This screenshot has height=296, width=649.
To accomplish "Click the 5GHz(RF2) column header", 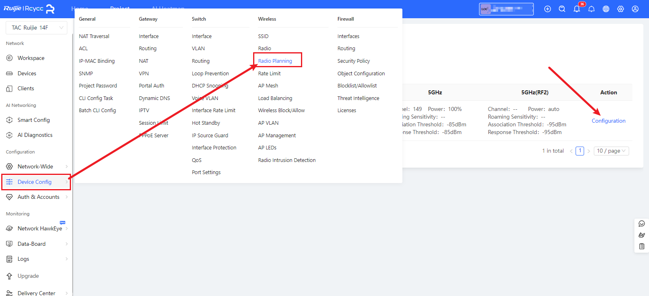I will point(535,92).
